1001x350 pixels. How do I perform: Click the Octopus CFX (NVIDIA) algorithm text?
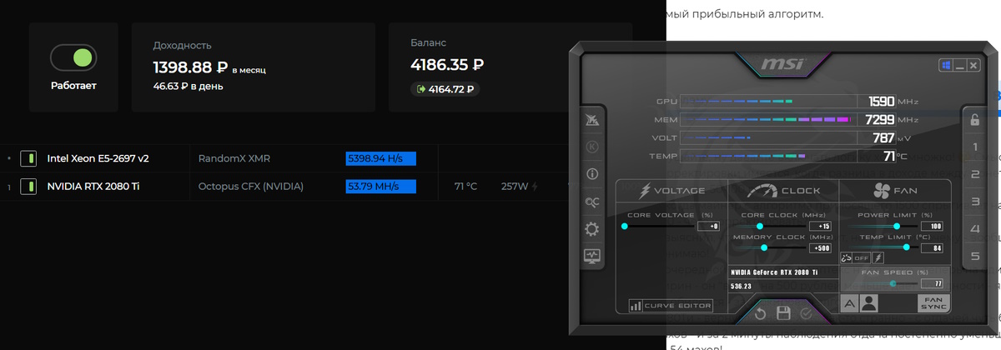click(x=251, y=186)
